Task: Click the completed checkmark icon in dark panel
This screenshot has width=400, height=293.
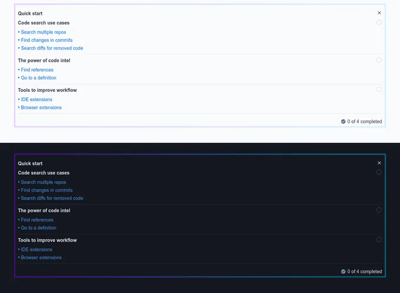Action: [x=343, y=272]
